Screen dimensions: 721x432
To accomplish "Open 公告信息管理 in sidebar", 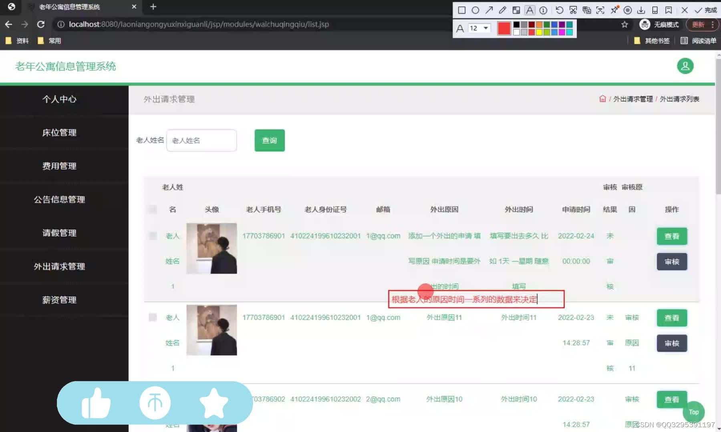I will tap(59, 200).
